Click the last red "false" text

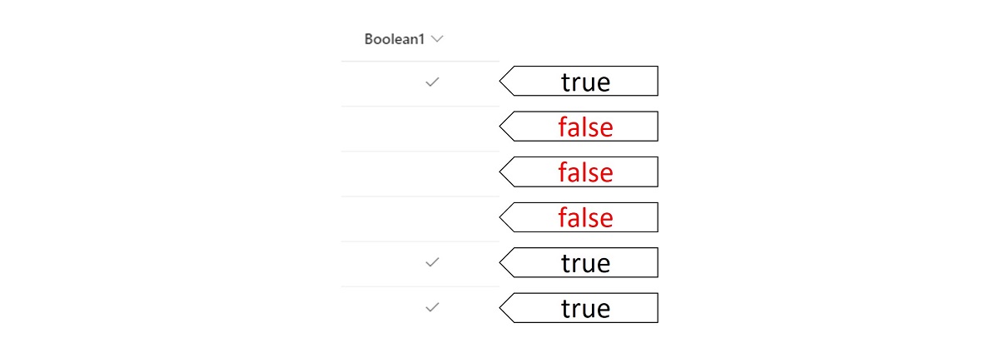[x=585, y=217]
